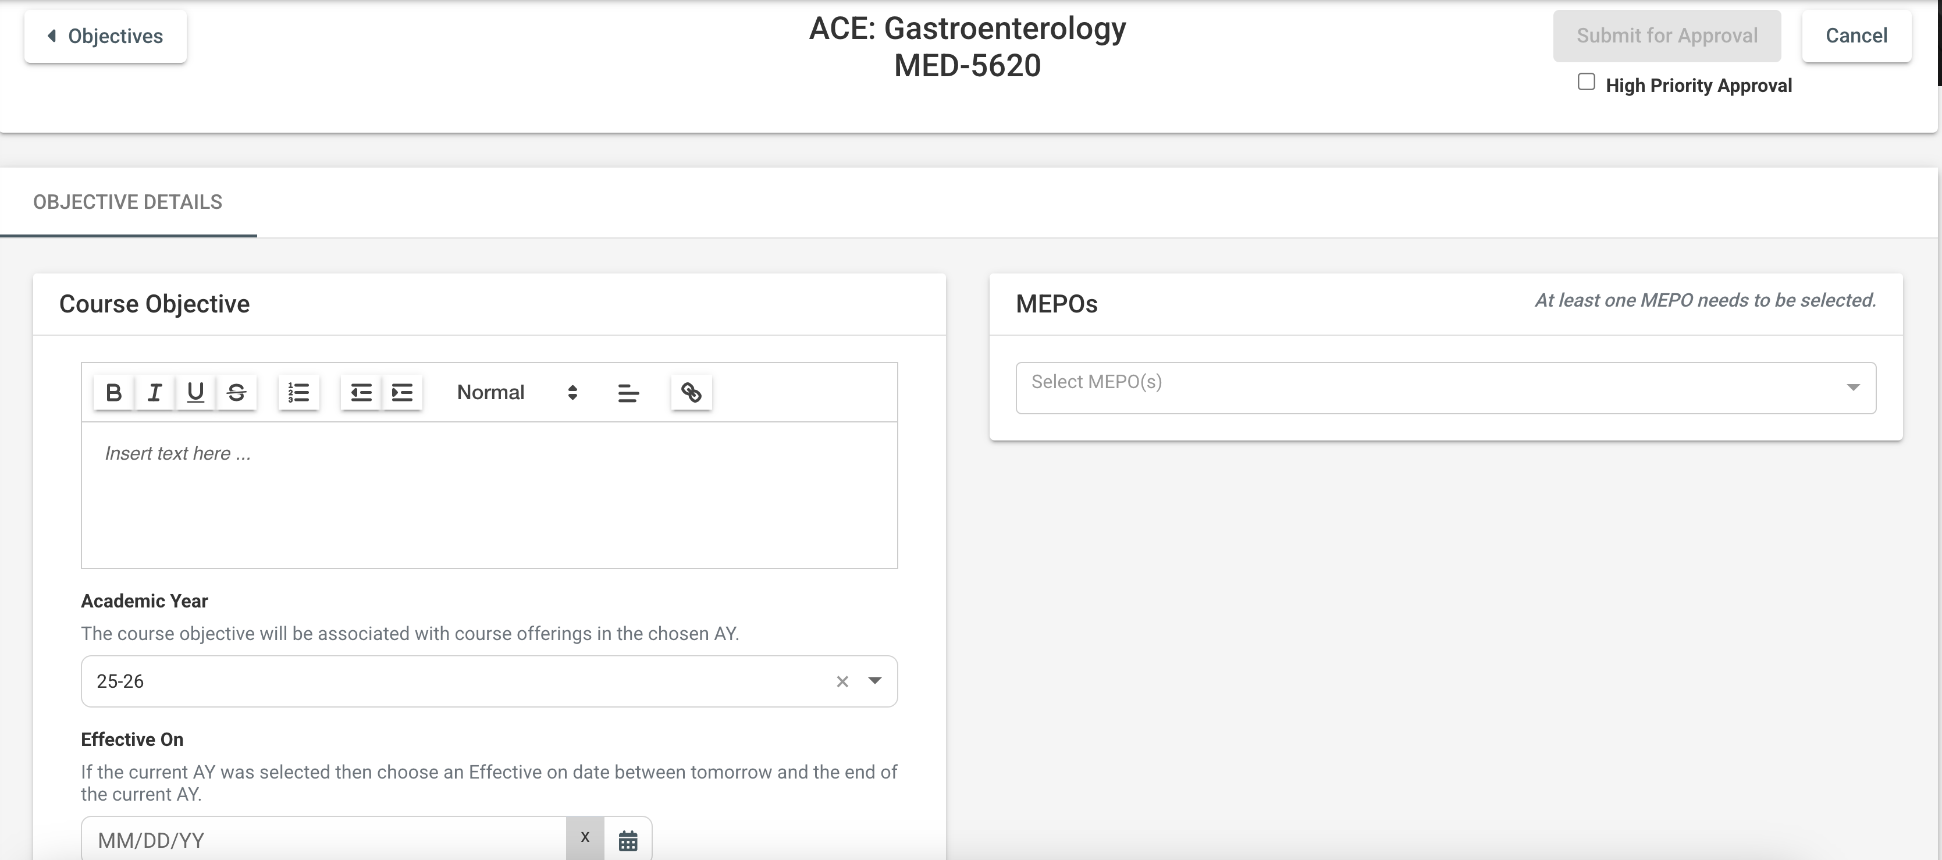Decrease indent in the objective editor
The image size is (1942, 860).
tap(361, 392)
